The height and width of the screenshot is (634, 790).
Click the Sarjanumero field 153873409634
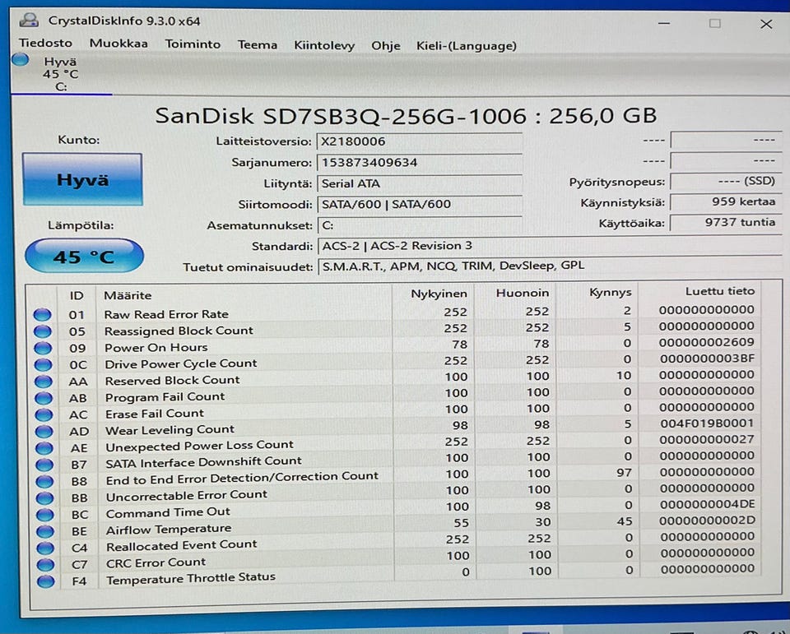click(x=419, y=163)
